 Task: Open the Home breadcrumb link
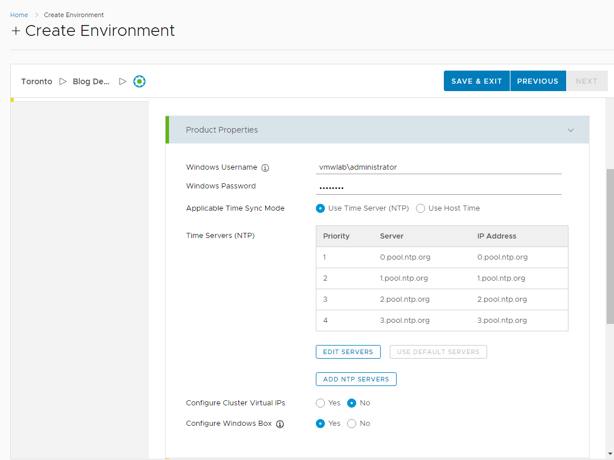click(19, 15)
